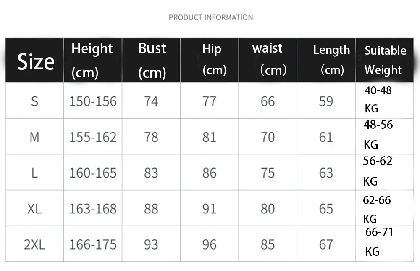Viewport: 420px width, 271px height.
Task: Click hip value 91 in XL row
Action: (x=209, y=209)
